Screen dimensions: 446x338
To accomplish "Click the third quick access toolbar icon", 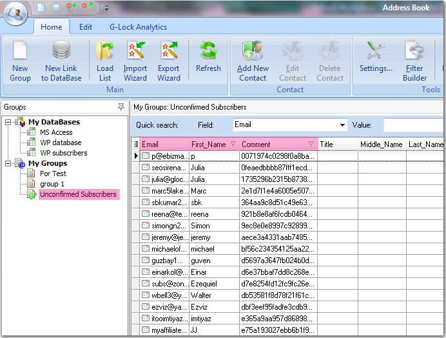I will (x=72, y=7).
